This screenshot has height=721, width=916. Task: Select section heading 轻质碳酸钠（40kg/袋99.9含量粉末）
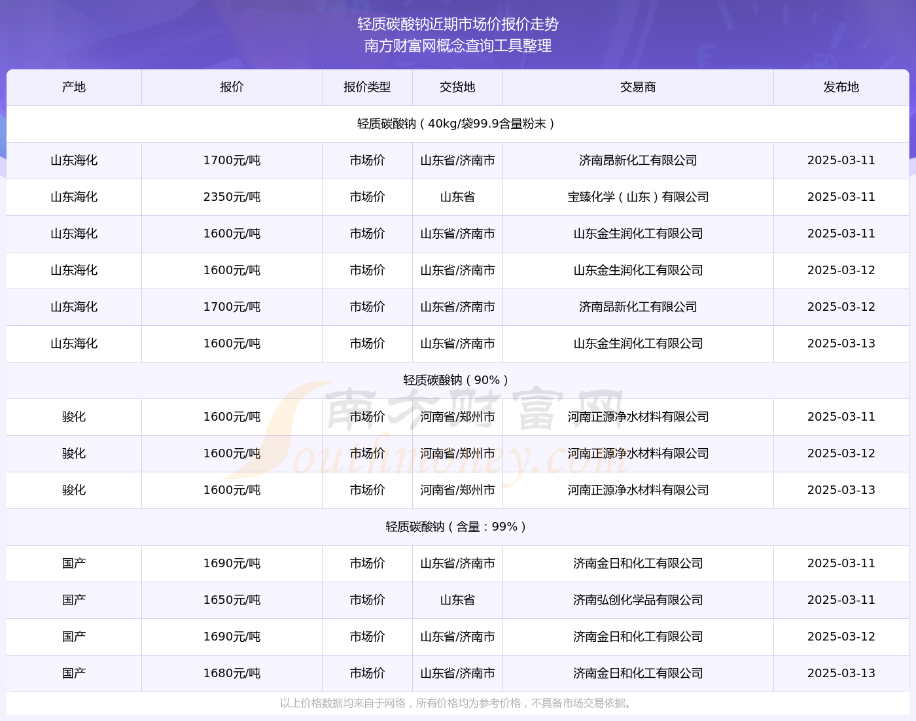(458, 124)
